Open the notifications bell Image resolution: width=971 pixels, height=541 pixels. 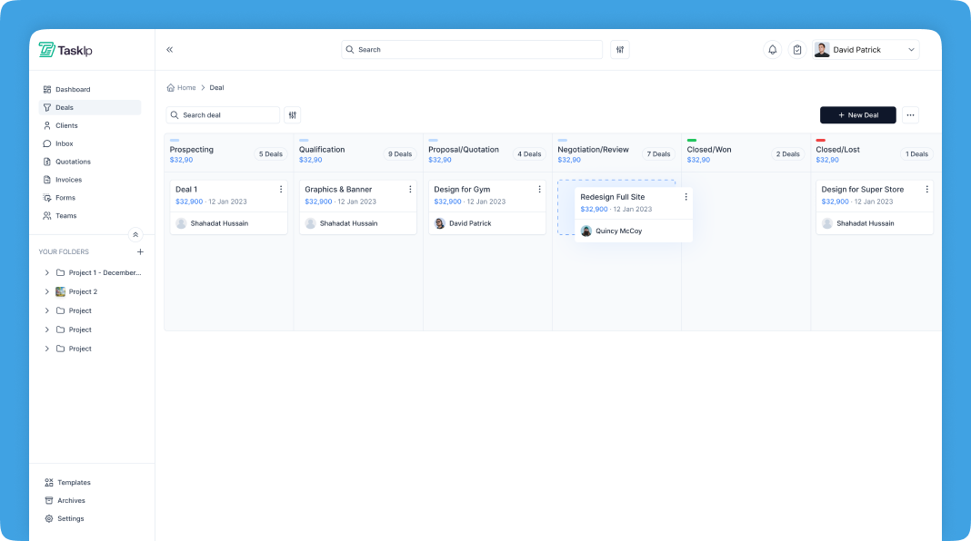click(x=772, y=49)
